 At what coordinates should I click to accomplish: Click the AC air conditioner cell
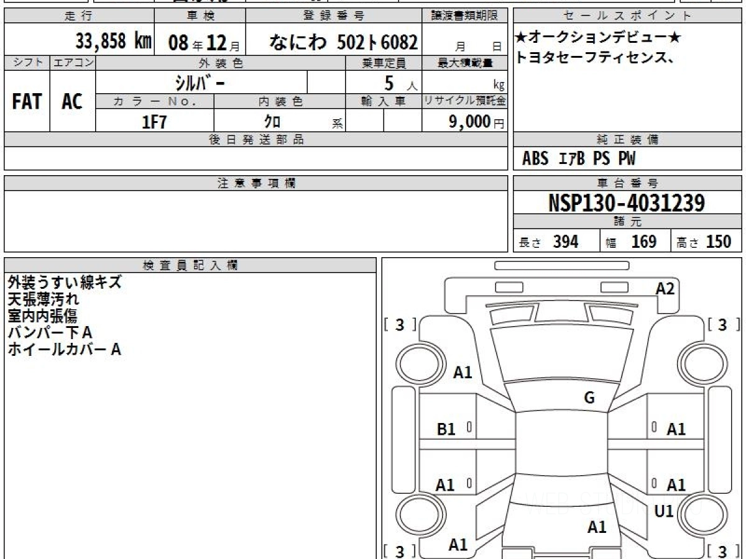click(x=72, y=102)
